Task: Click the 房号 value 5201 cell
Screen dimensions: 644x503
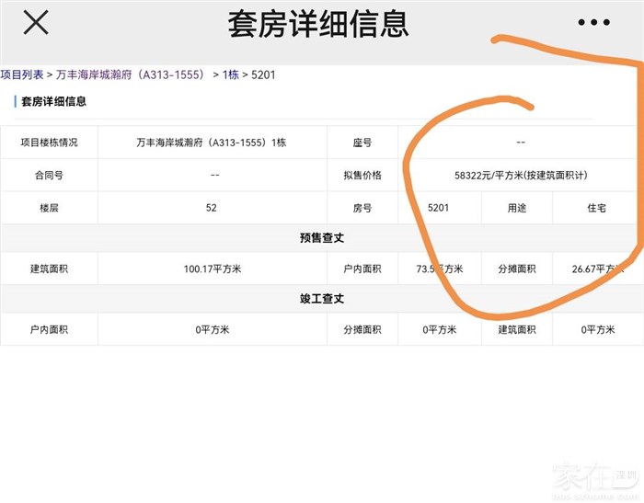Action: click(x=439, y=208)
